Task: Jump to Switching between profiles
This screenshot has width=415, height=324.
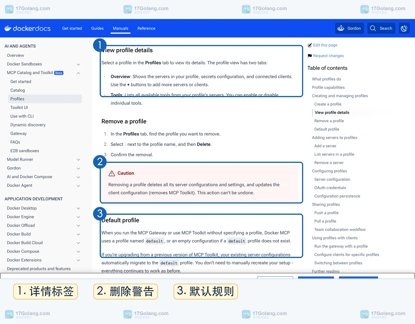Action: [x=338, y=263]
